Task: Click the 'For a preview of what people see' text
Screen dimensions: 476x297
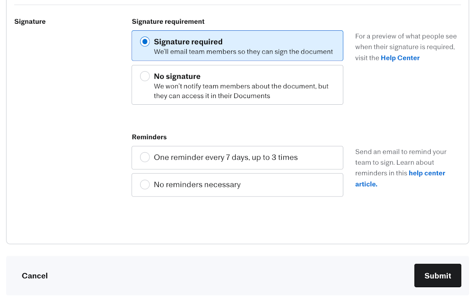Action: click(406, 36)
